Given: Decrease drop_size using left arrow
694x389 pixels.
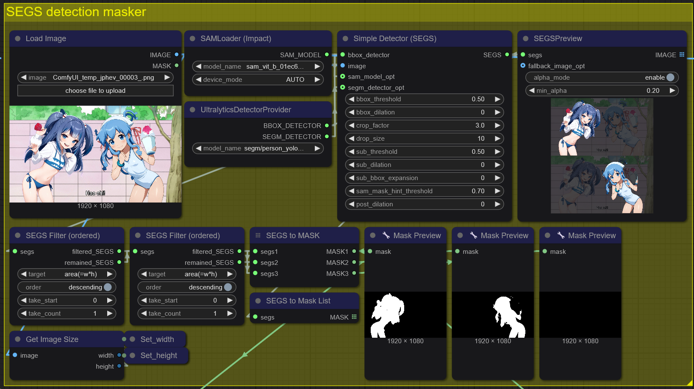Looking at the screenshot, I should (351, 139).
